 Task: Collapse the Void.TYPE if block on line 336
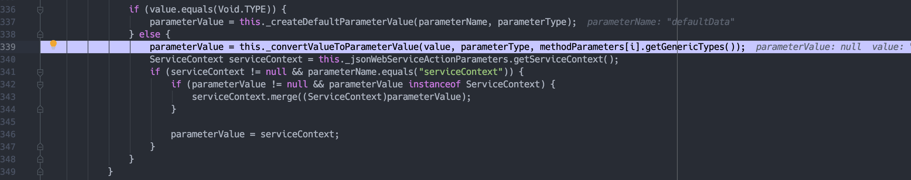[40, 10]
